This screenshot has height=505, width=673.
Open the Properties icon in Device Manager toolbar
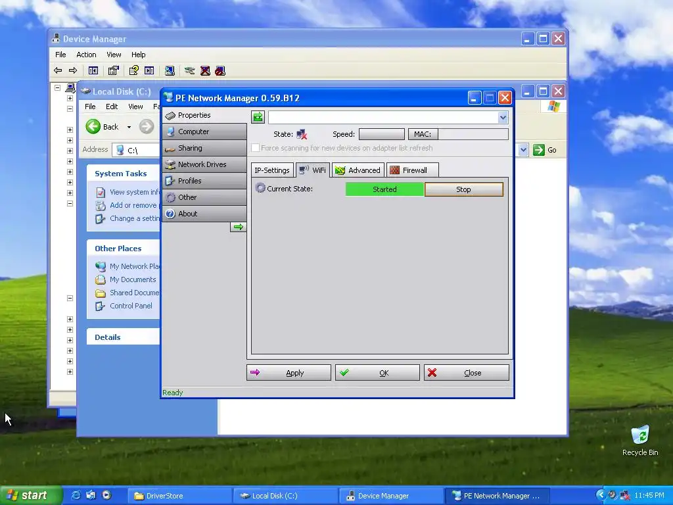click(113, 70)
